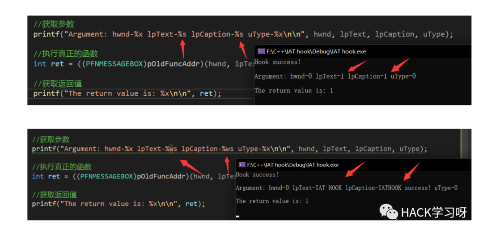This screenshot has width=483, height=234.
Task: Click the 'lpText-%s' format specifier in the printf line
Action: point(167,34)
